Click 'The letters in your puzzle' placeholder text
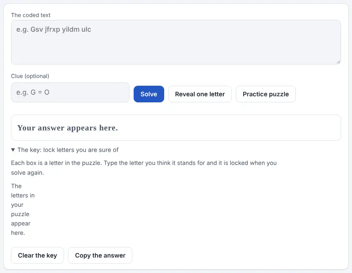The image size is (352, 273). pyautogui.click(x=23, y=210)
